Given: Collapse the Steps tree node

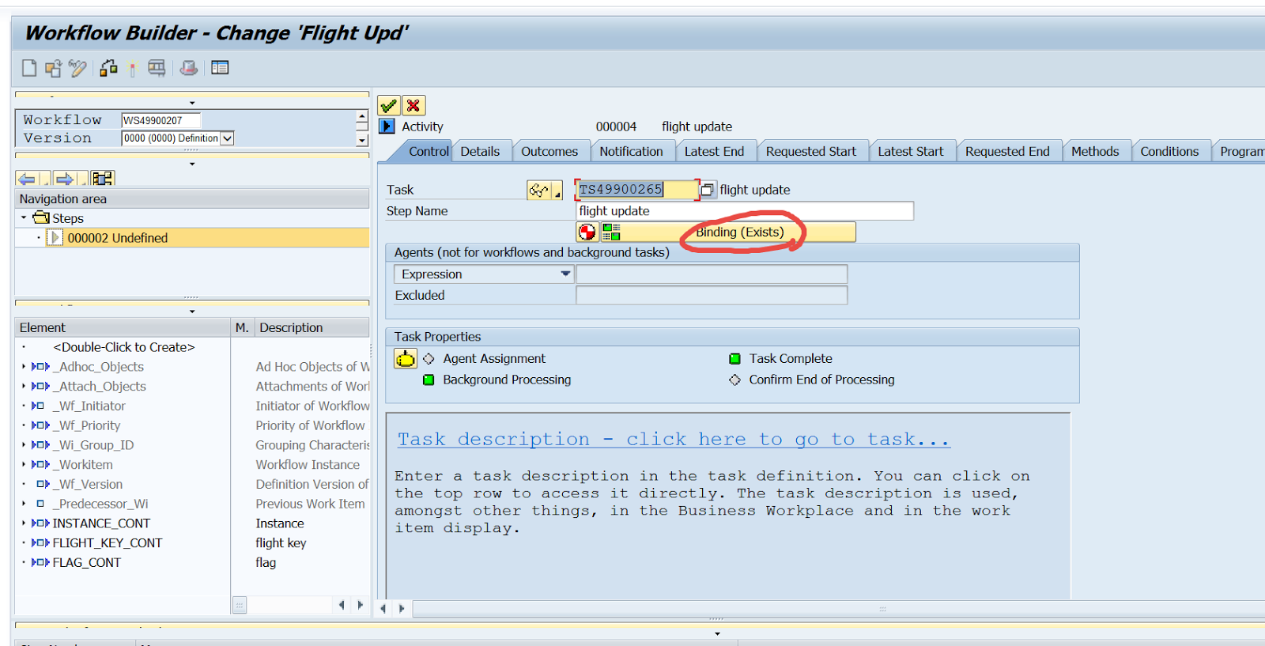Looking at the screenshot, I should (x=24, y=217).
